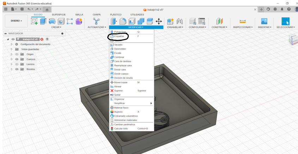Open the data panel grid icon
This screenshot has width=298, height=154.
click(x=6, y=9)
